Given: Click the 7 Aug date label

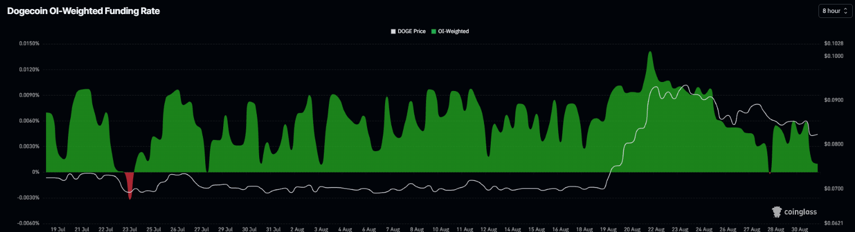Looking at the screenshot, I should pos(393,229).
